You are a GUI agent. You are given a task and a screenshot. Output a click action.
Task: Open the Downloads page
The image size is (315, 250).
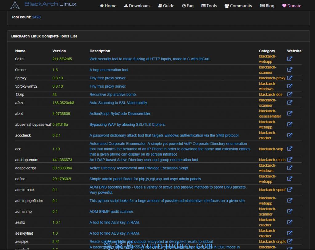[x=137, y=6]
